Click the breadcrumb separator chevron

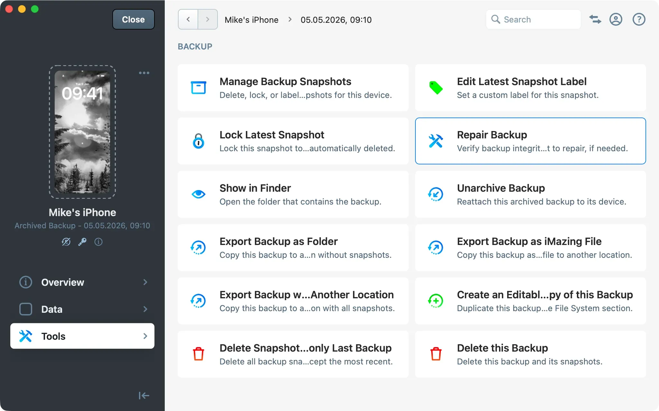click(290, 19)
